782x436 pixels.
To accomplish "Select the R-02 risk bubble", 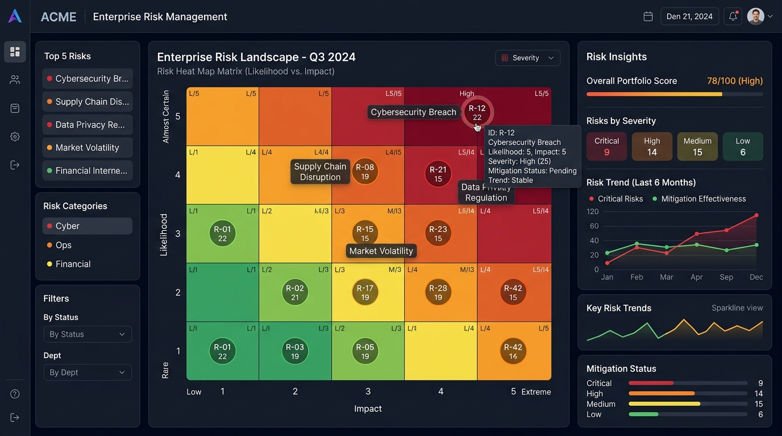I will [x=295, y=292].
